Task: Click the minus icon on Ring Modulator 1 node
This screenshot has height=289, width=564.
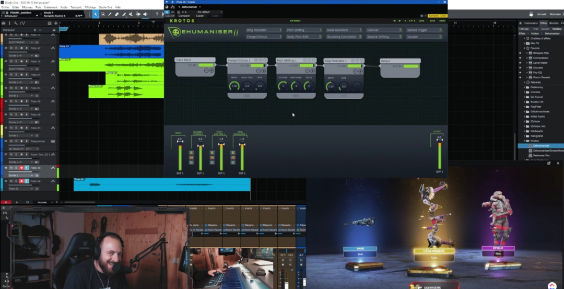Action: [356, 71]
